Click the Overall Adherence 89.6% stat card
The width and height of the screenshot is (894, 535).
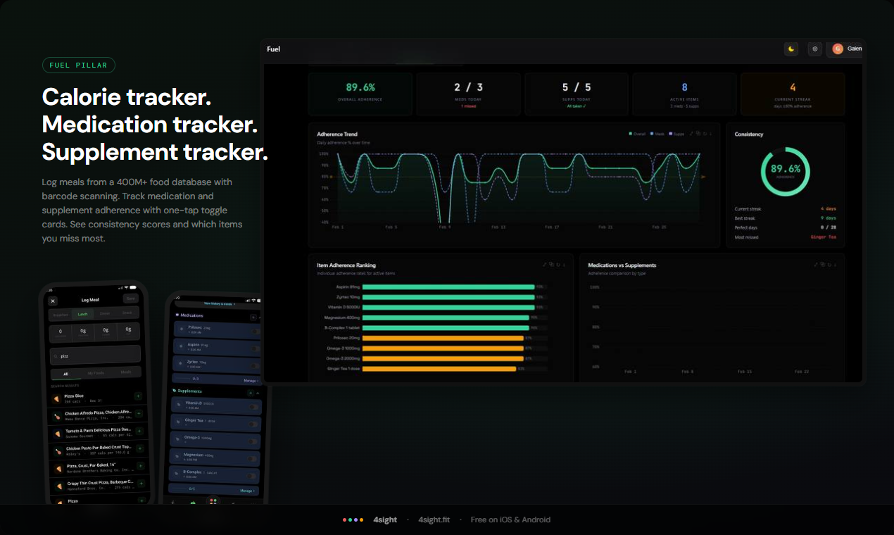[x=360, y=94]
